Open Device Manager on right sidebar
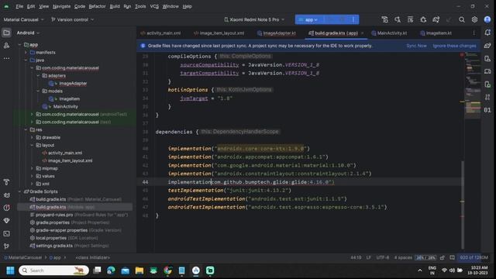This screenshot has width=496, height=279. click(x=487, y=59)
